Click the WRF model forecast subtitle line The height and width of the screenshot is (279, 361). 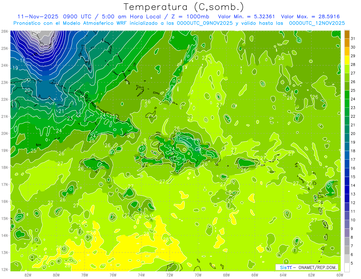click(179, 23)
